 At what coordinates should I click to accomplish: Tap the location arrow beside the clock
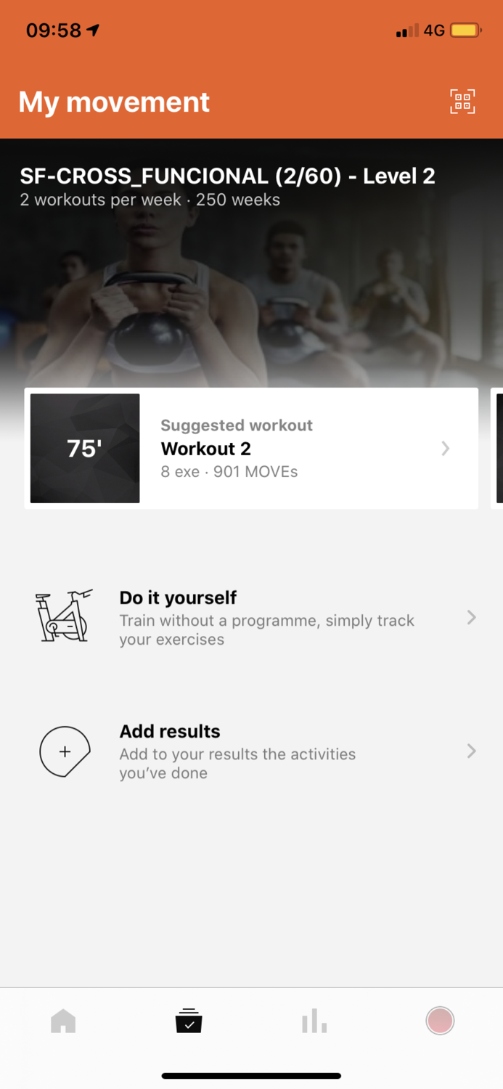[x=93, y=30]
